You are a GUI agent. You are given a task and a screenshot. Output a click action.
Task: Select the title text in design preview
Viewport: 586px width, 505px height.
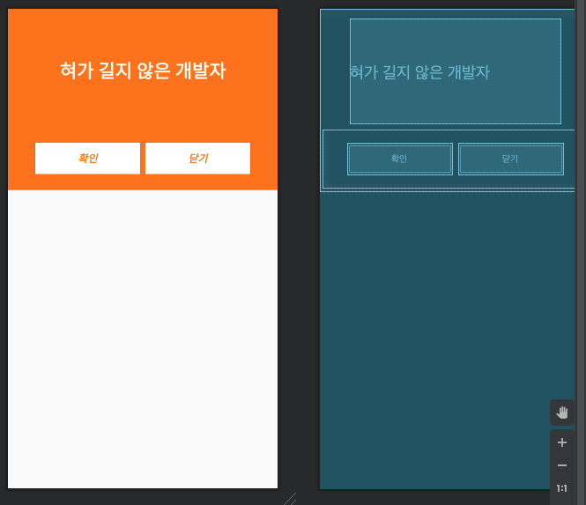143,71
